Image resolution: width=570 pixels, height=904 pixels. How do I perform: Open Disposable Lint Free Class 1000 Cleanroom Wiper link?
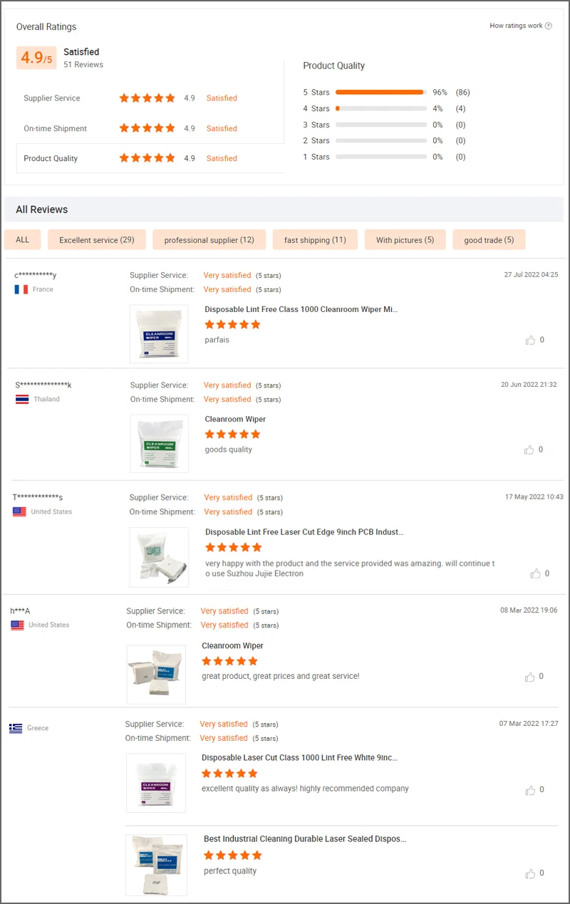pyautogui.click(x=301, y=310)
